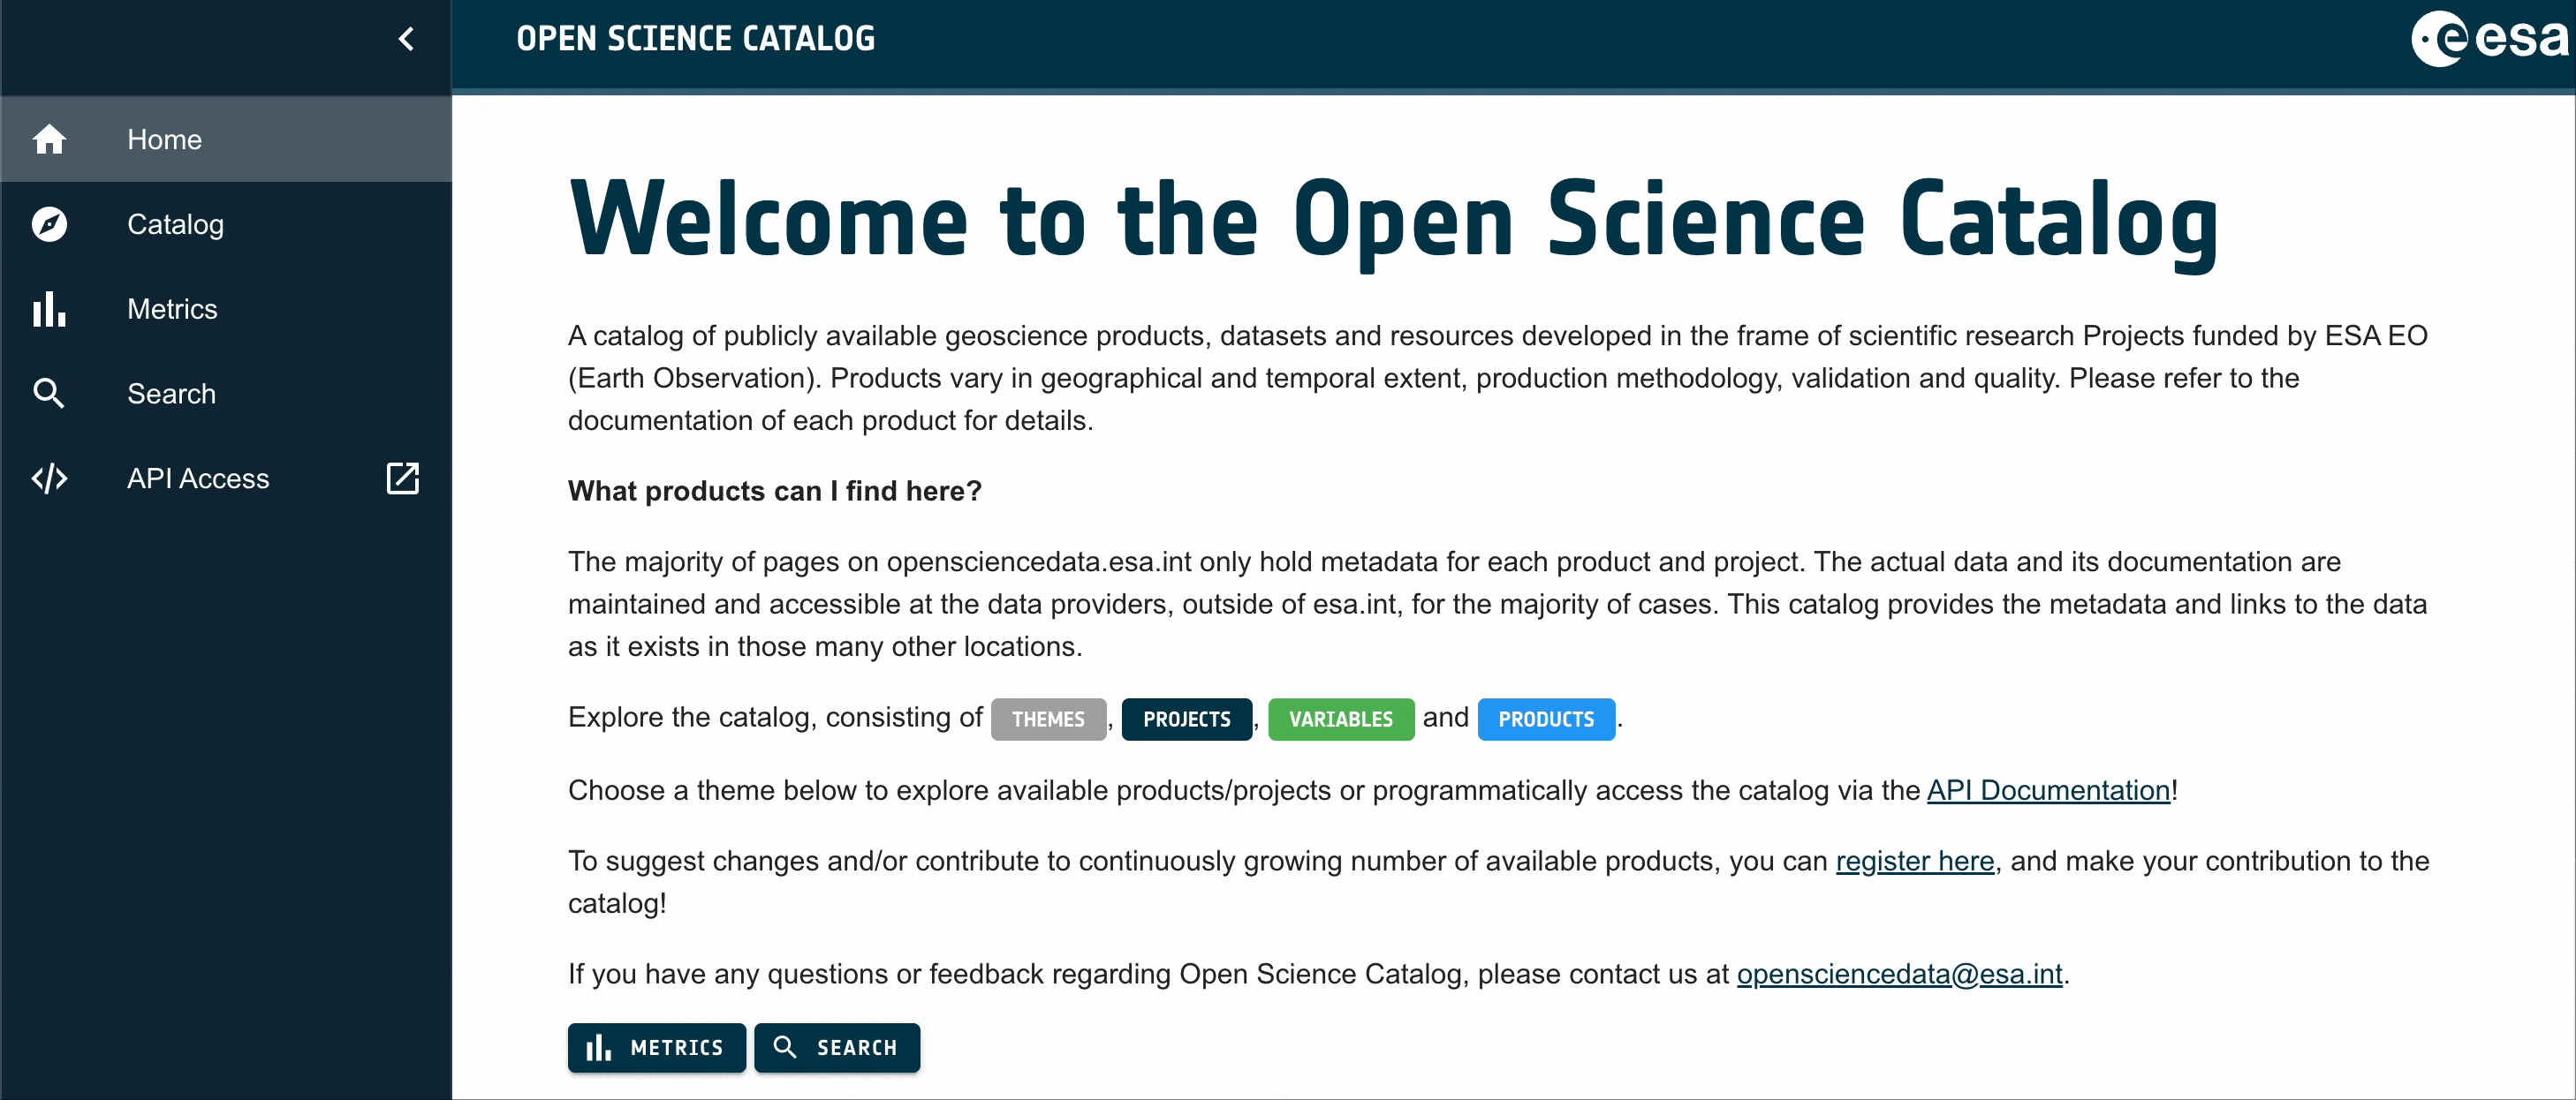
Task: Click the ESA logo in the header
Action: tap(2489, 39)
